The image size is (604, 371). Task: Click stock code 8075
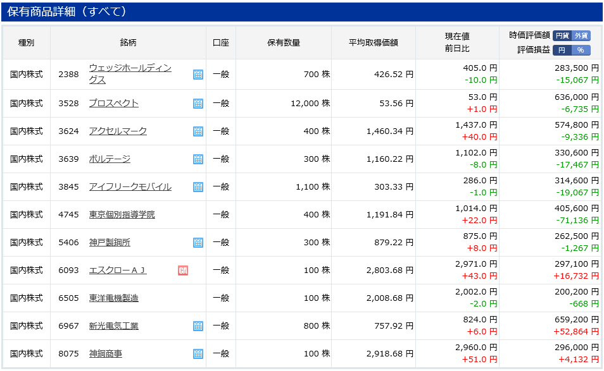coord(68,354)
